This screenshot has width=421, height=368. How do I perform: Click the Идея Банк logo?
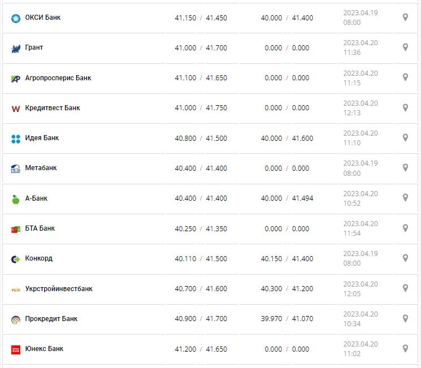[16, 138]
